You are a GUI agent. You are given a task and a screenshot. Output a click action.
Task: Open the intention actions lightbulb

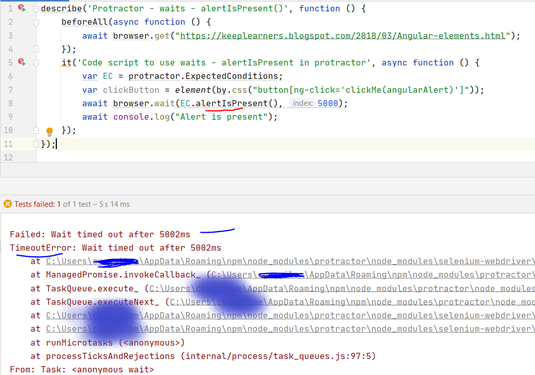[49, 131]
